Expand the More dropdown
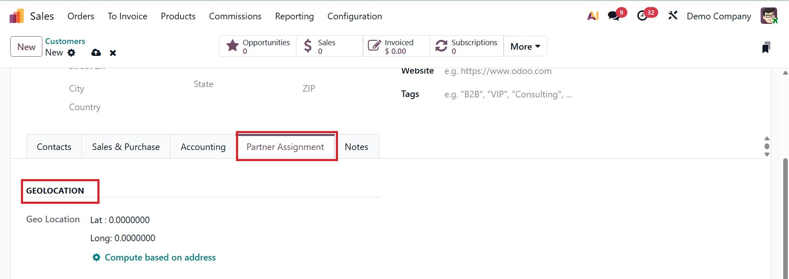This screenshot has height=279, width=789. click(x=525, y=46)
